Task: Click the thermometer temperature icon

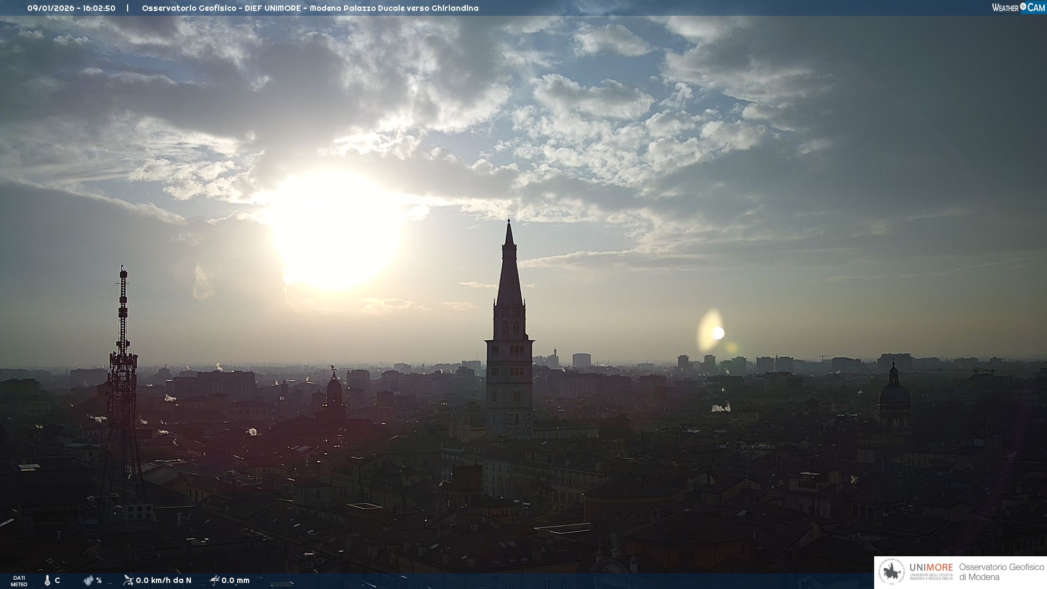Action: (x=47, y=580)
